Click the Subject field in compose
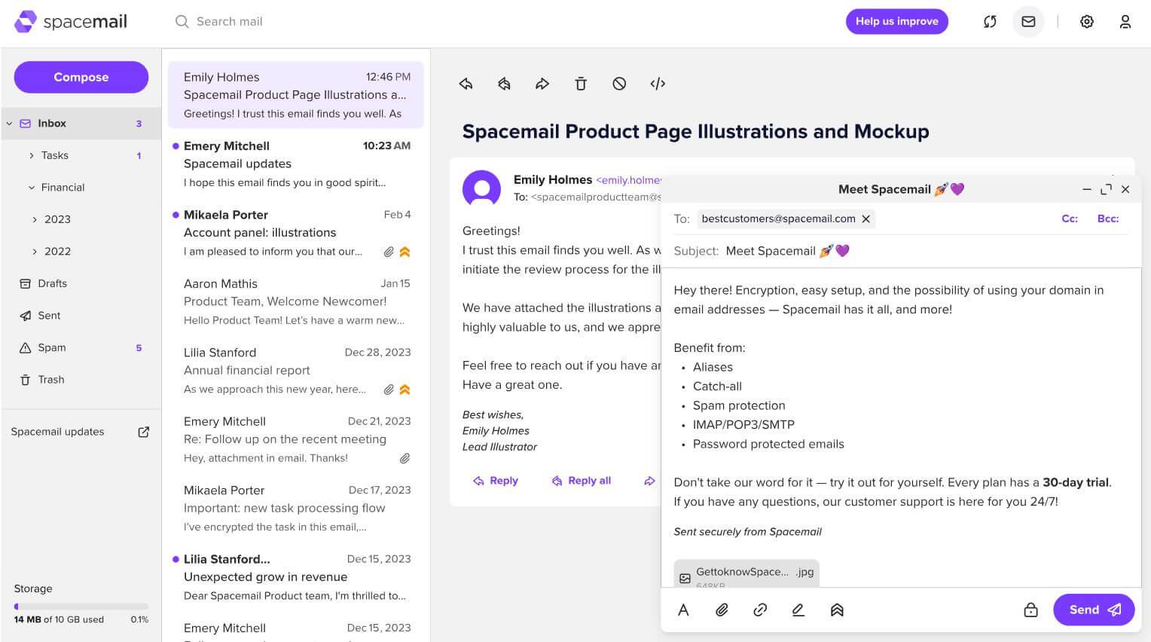The width and height of the screenshot is (1151, 642). click(900, 251)
